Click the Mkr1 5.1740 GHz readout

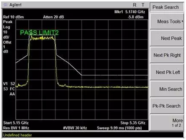tap(129, 12)
